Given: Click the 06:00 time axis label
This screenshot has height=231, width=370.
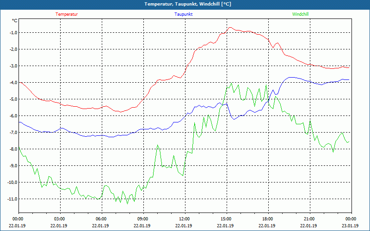Looking at the screenshot, I should point(102,219).
